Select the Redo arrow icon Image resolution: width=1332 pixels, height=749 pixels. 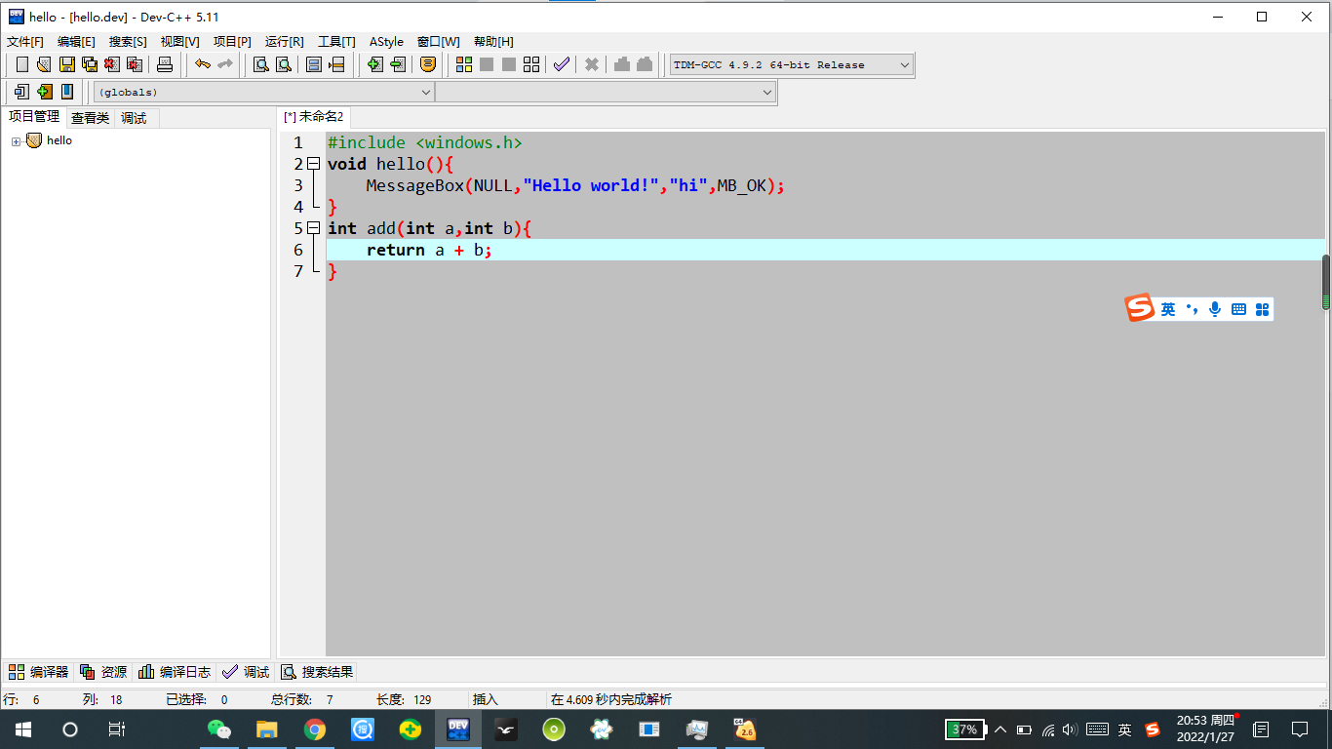pos(226,64)
